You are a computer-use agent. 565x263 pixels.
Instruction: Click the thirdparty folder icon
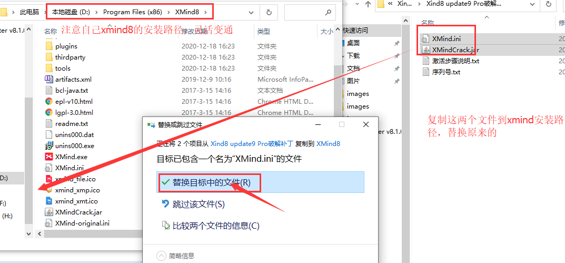pos(49,57)
